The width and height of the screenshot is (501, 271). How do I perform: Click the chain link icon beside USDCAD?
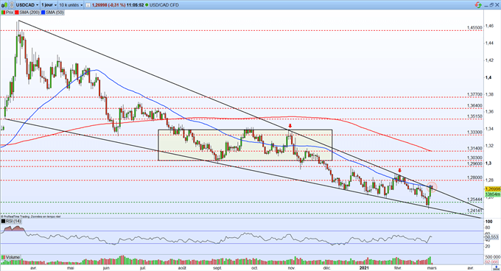point(11,5)
